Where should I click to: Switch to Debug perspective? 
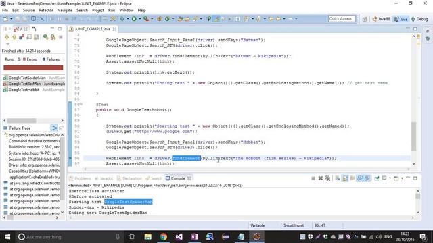pos(419,19)
